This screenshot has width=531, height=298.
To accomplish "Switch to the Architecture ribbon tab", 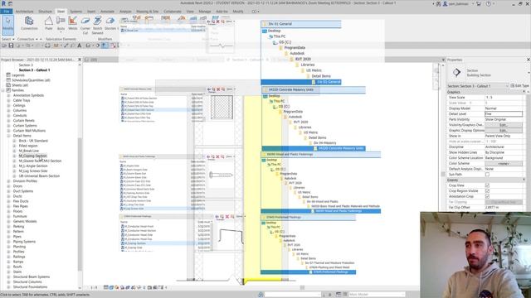I will 24,12.
